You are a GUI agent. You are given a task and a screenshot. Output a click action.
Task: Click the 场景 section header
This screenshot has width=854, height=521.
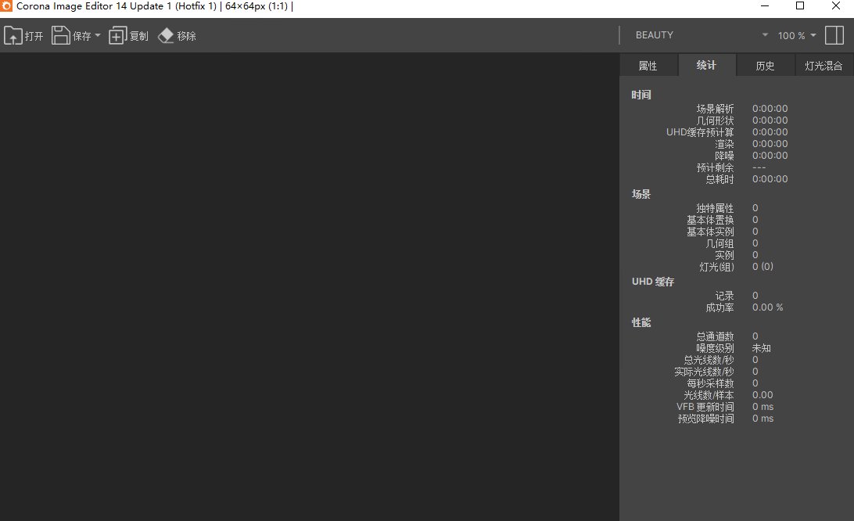tap(641, 194)
